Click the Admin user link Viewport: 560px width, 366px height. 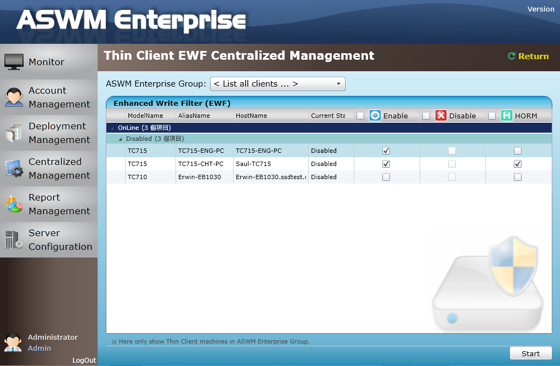(39, 348)
